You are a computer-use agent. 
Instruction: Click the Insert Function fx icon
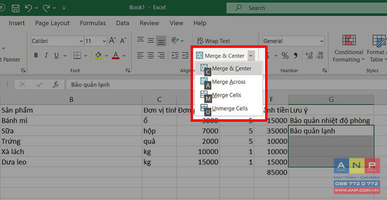pyautogui.click(x=56, y=85)
